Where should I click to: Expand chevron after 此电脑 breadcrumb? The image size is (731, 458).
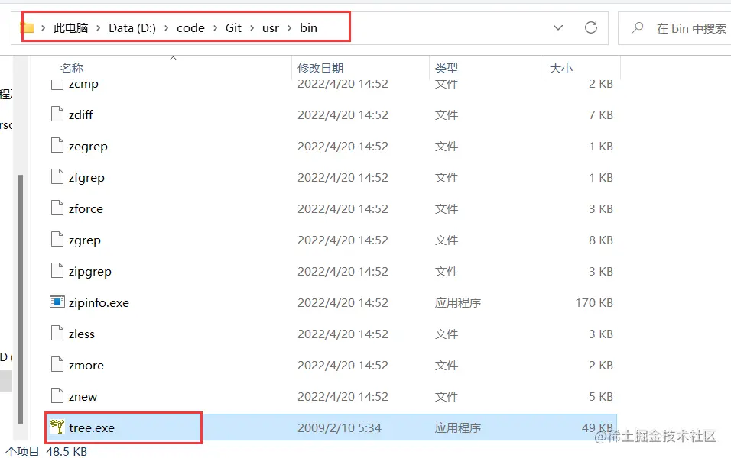(99, 28)
